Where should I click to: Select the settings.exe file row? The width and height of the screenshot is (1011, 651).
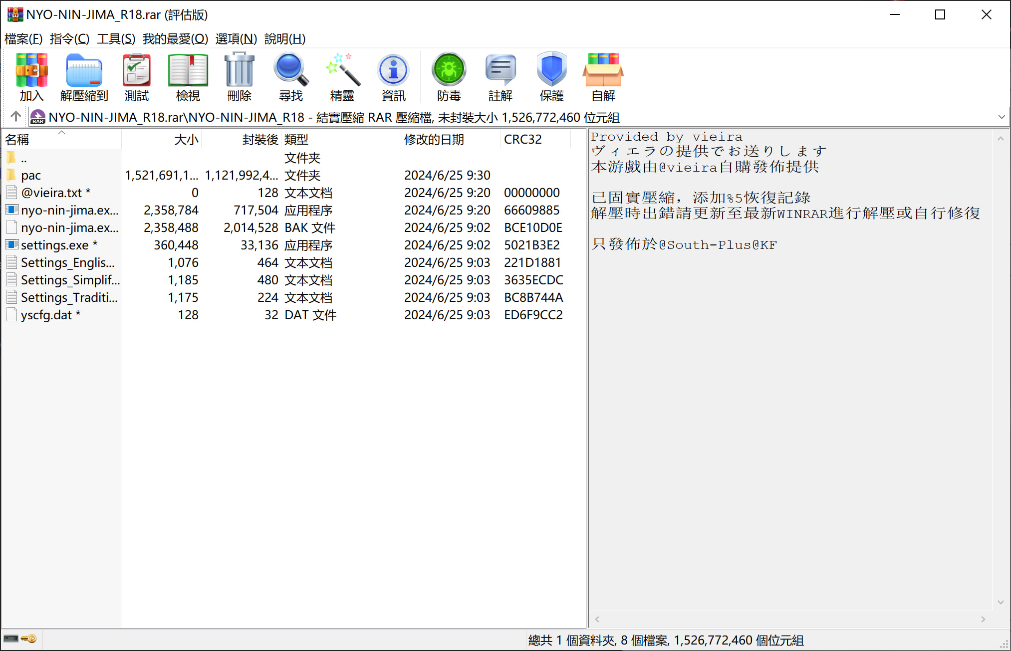(x=54, y=245)
